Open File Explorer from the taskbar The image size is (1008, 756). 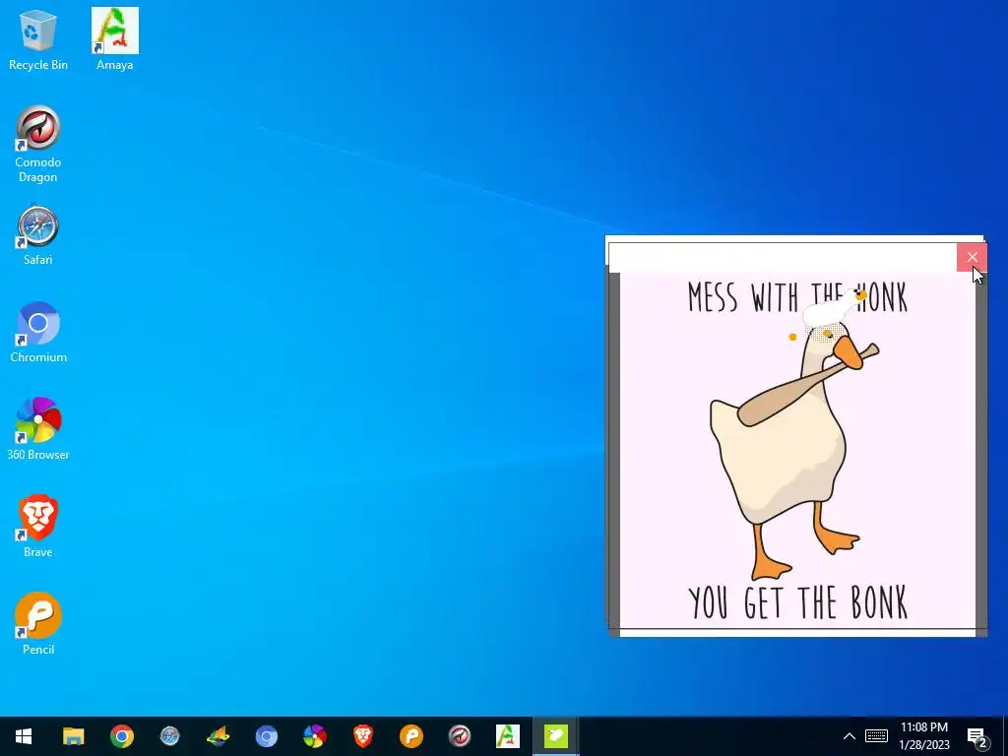[73, 736]
